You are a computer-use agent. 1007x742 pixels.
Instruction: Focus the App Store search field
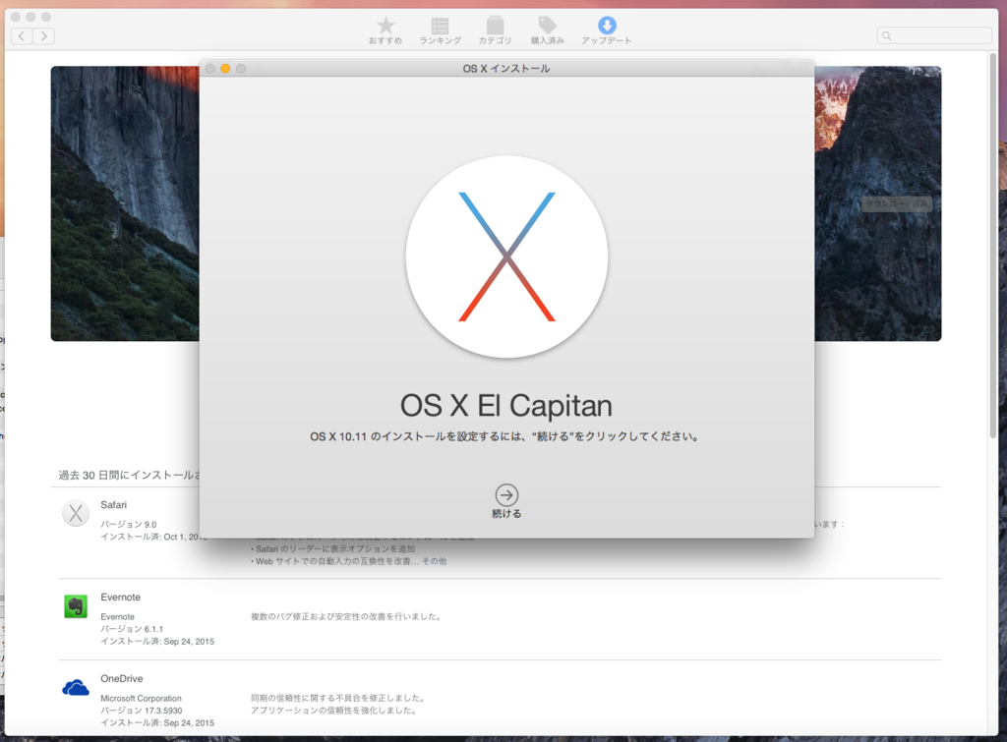(934, 35)
